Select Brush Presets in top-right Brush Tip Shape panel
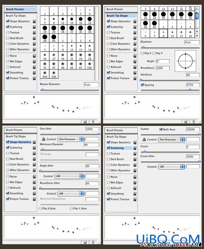Screen dimensions: 204x249 click(115, 9)
